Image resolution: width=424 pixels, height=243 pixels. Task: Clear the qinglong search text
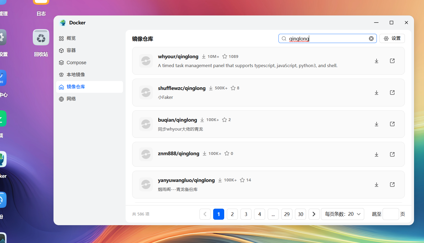371,39
